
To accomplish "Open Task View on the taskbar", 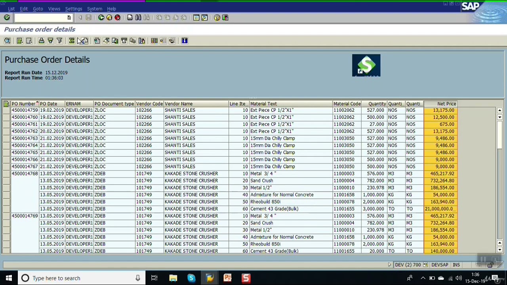I will [154, 278].
